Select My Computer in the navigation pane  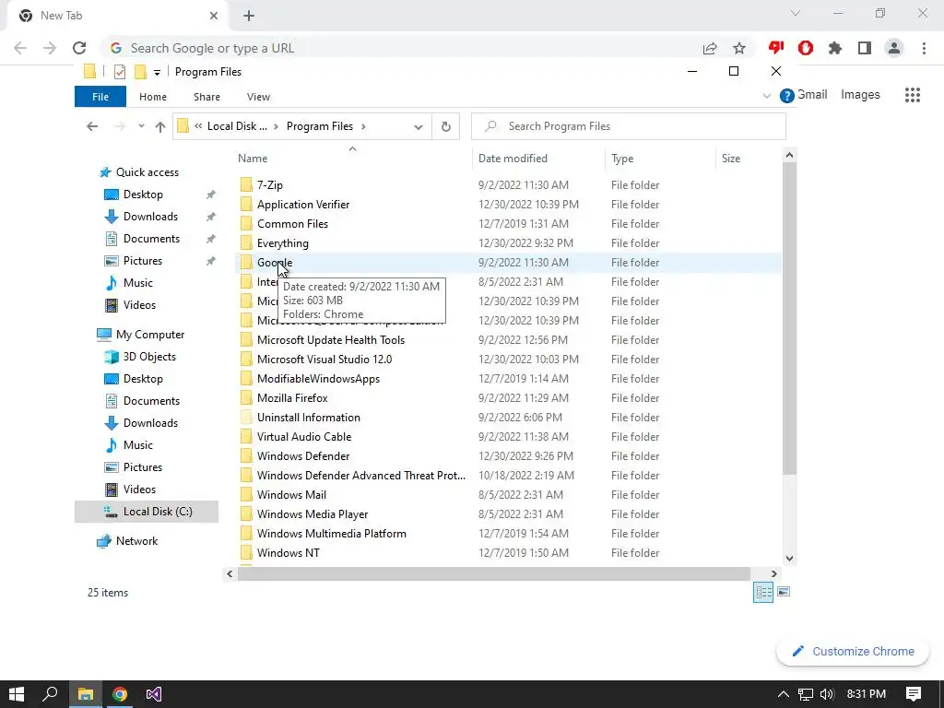pos(150,335)
